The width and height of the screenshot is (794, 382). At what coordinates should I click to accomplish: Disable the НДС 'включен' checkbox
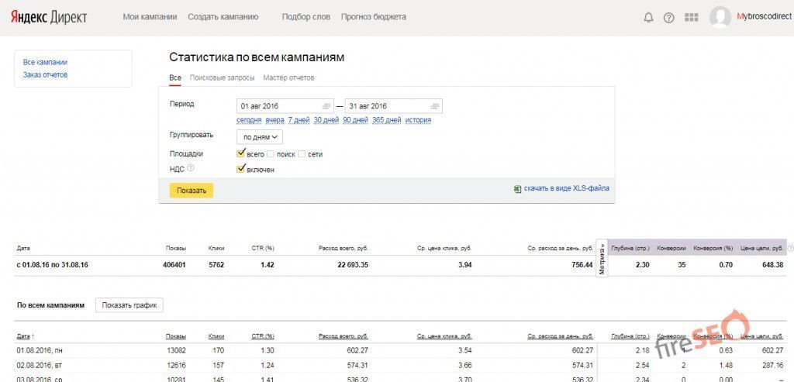point(241,168)
